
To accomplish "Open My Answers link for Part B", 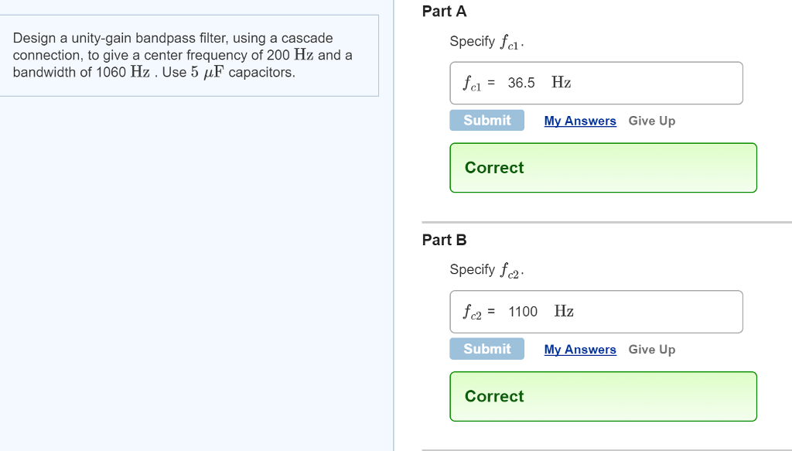I will click(580, 350).
